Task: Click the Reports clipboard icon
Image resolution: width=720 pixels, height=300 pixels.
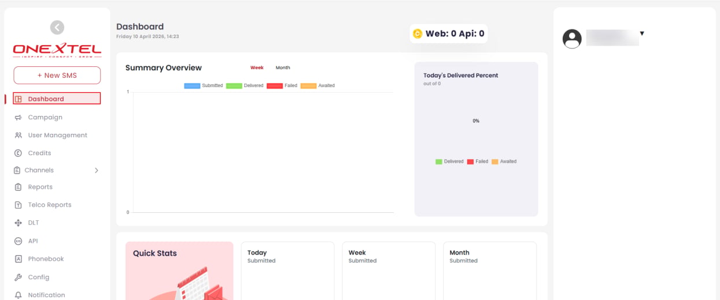Action: [19, 187]
